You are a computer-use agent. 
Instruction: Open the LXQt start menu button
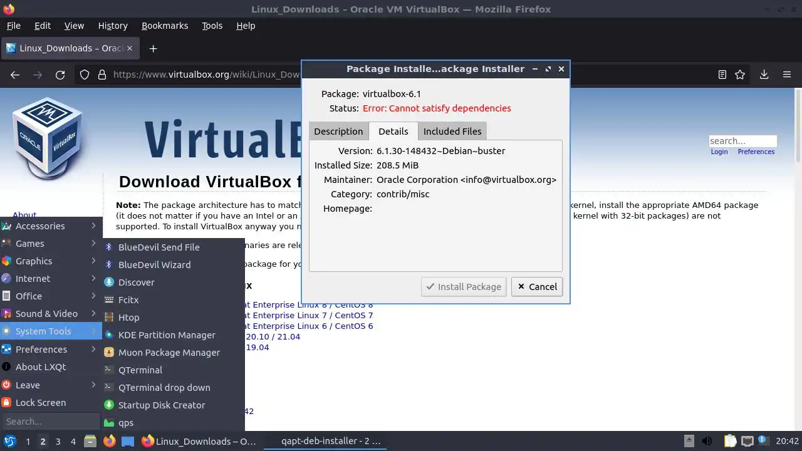tap(9, 441)
